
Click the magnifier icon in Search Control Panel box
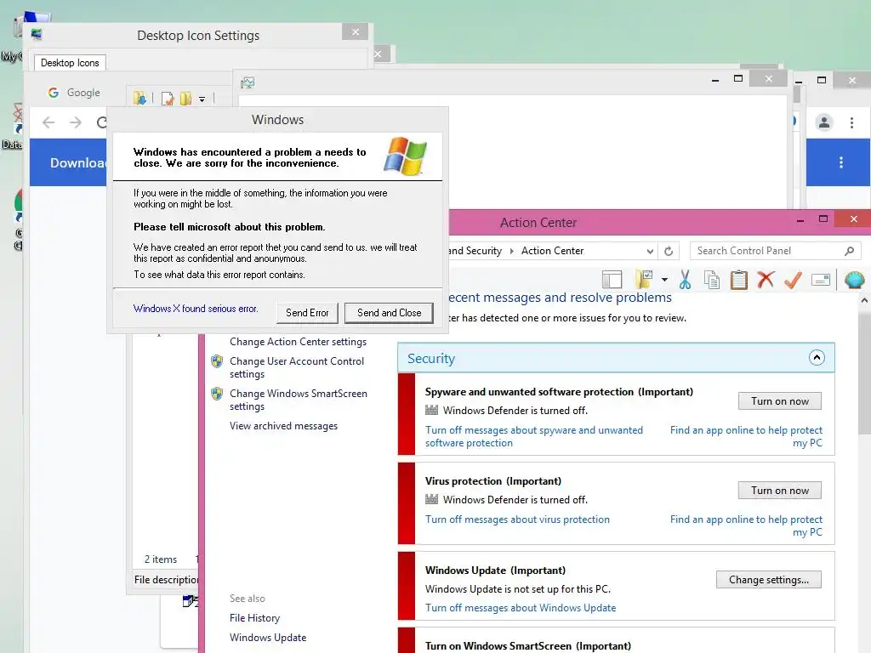coord(849,251)
